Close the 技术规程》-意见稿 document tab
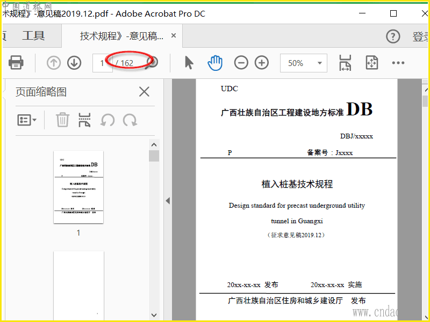Image resolution: width=430 pixels, height=322 pixels. [x=174, y=35]
